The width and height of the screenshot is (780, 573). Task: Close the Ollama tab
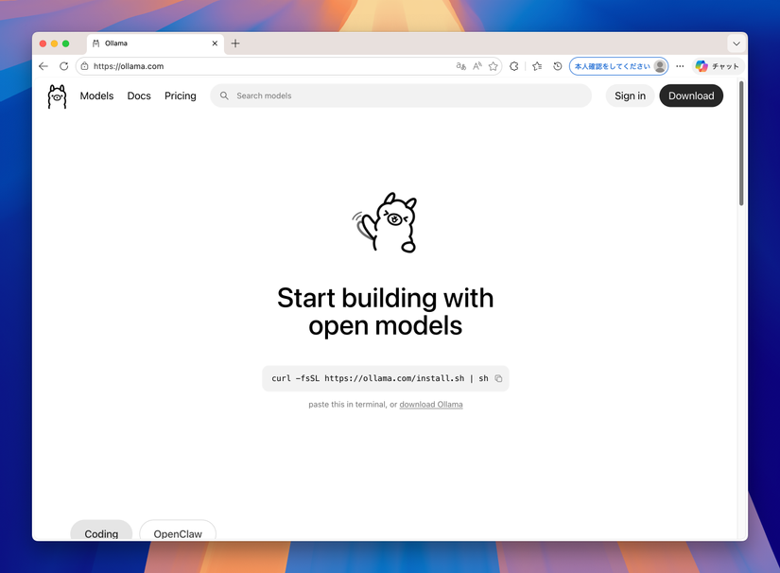[x=215, y=43]
